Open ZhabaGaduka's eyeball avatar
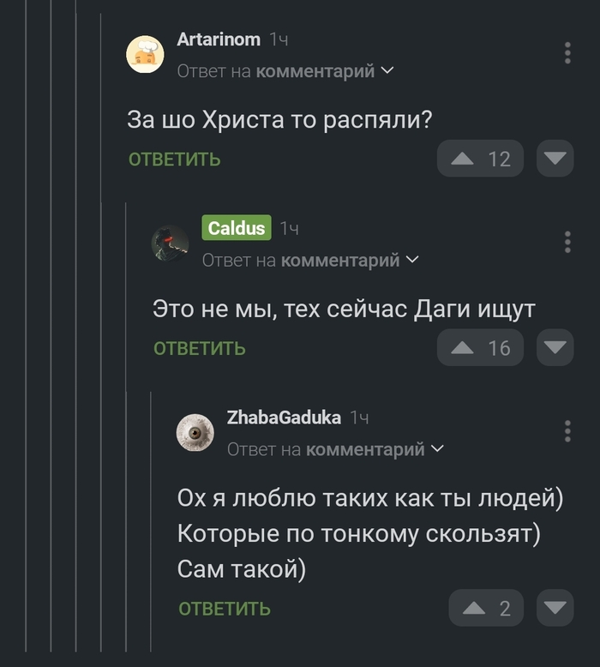The width and height of the screenshot is (600, 667). click(x=195, y=432)
